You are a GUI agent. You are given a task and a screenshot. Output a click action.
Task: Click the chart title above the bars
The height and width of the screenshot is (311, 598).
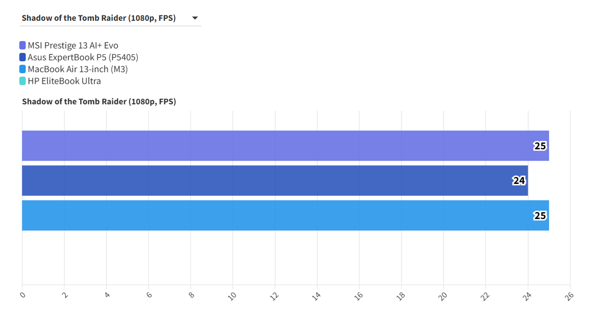tap(99, 102)
